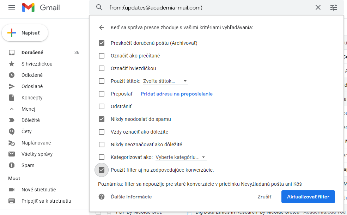Expand the Vyberte kategóriu dropdown
347x215 pixels.
181,157
